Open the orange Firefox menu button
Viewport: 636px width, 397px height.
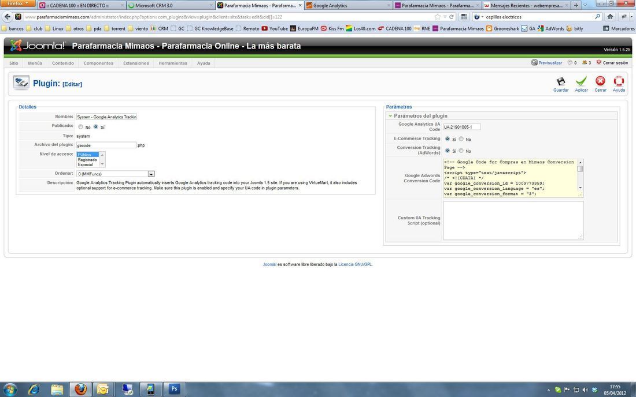[18, 3]
